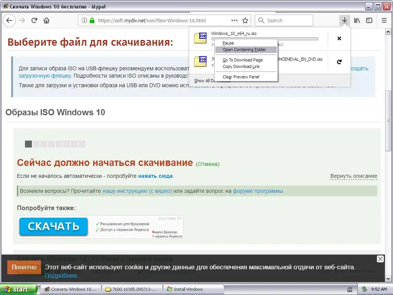The image size is (393, 295).
Task: Click Windows_10_x64_ru.iso file icon
Action: (200, 38)
